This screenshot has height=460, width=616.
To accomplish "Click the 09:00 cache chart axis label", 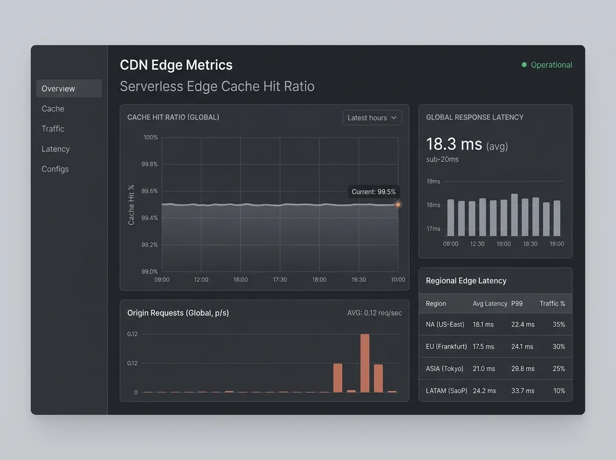I will (162, 280).
